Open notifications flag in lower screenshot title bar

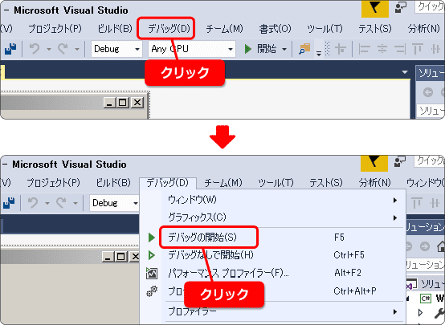pos(374,163)
